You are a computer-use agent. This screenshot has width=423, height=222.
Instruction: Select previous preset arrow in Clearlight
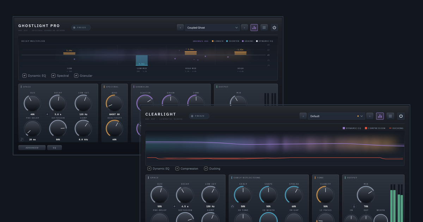(303, 116)
